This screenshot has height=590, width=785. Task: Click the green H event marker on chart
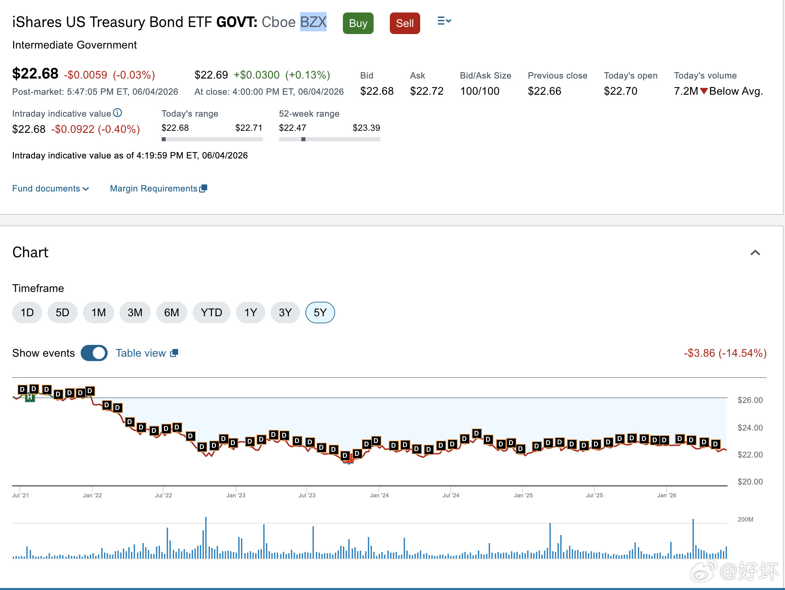30,398
